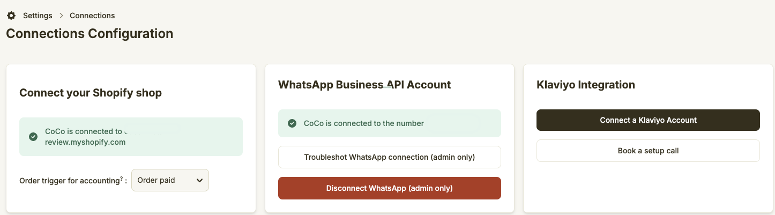Image resolution: width=775 pixels, height=215 pixels.
Task: Click the Shopify connected status message
Action: click(86, 137)
